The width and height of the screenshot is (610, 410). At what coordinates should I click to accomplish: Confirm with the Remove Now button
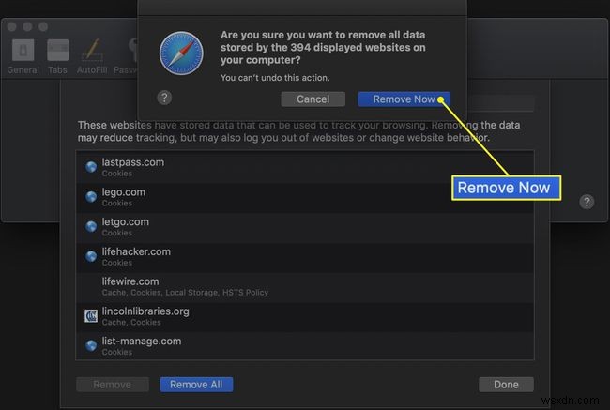[404, 99]
